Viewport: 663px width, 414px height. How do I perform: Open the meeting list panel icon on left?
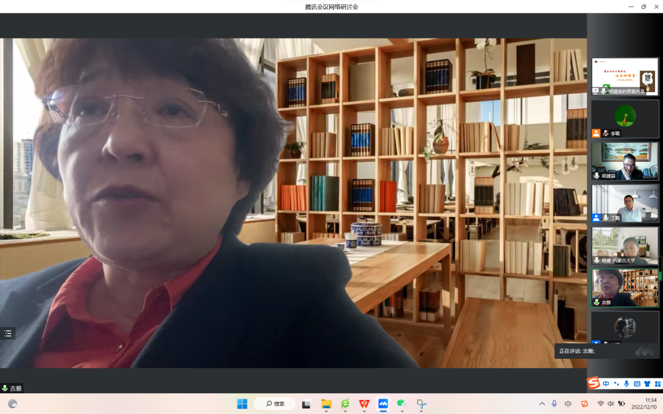coord(7,334)
